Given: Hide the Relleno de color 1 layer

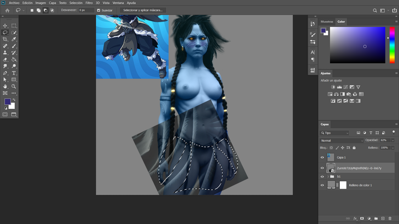Looking at the screenshot, I should 322,185.
